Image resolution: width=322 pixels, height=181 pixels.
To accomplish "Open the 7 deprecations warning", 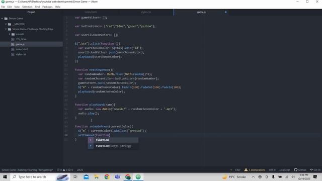I will tap(255, 170).
